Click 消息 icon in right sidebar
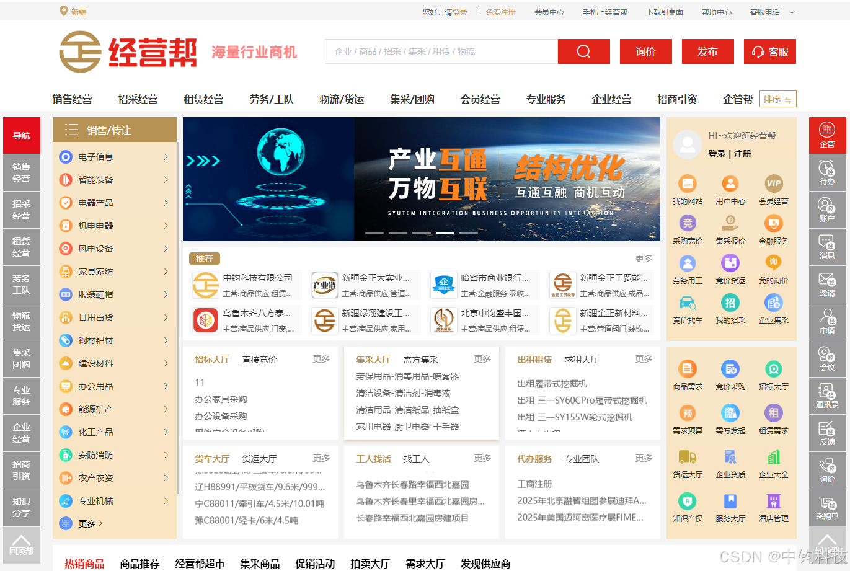 pyautogui.click(x=827, y=247)
